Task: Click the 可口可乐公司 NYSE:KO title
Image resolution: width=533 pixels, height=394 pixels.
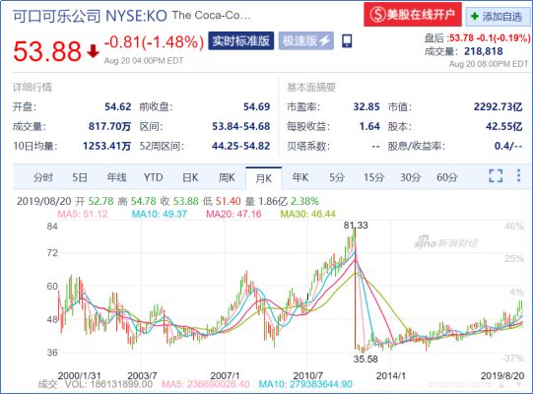Action: click(90, 16)
